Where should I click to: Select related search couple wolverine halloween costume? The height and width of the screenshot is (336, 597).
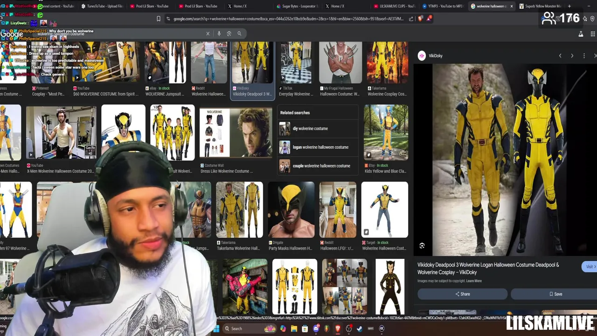pyautogui.click(x=318, y=166)
